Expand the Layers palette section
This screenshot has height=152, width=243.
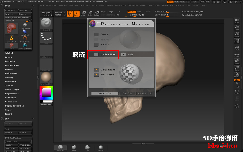(9, 57)
